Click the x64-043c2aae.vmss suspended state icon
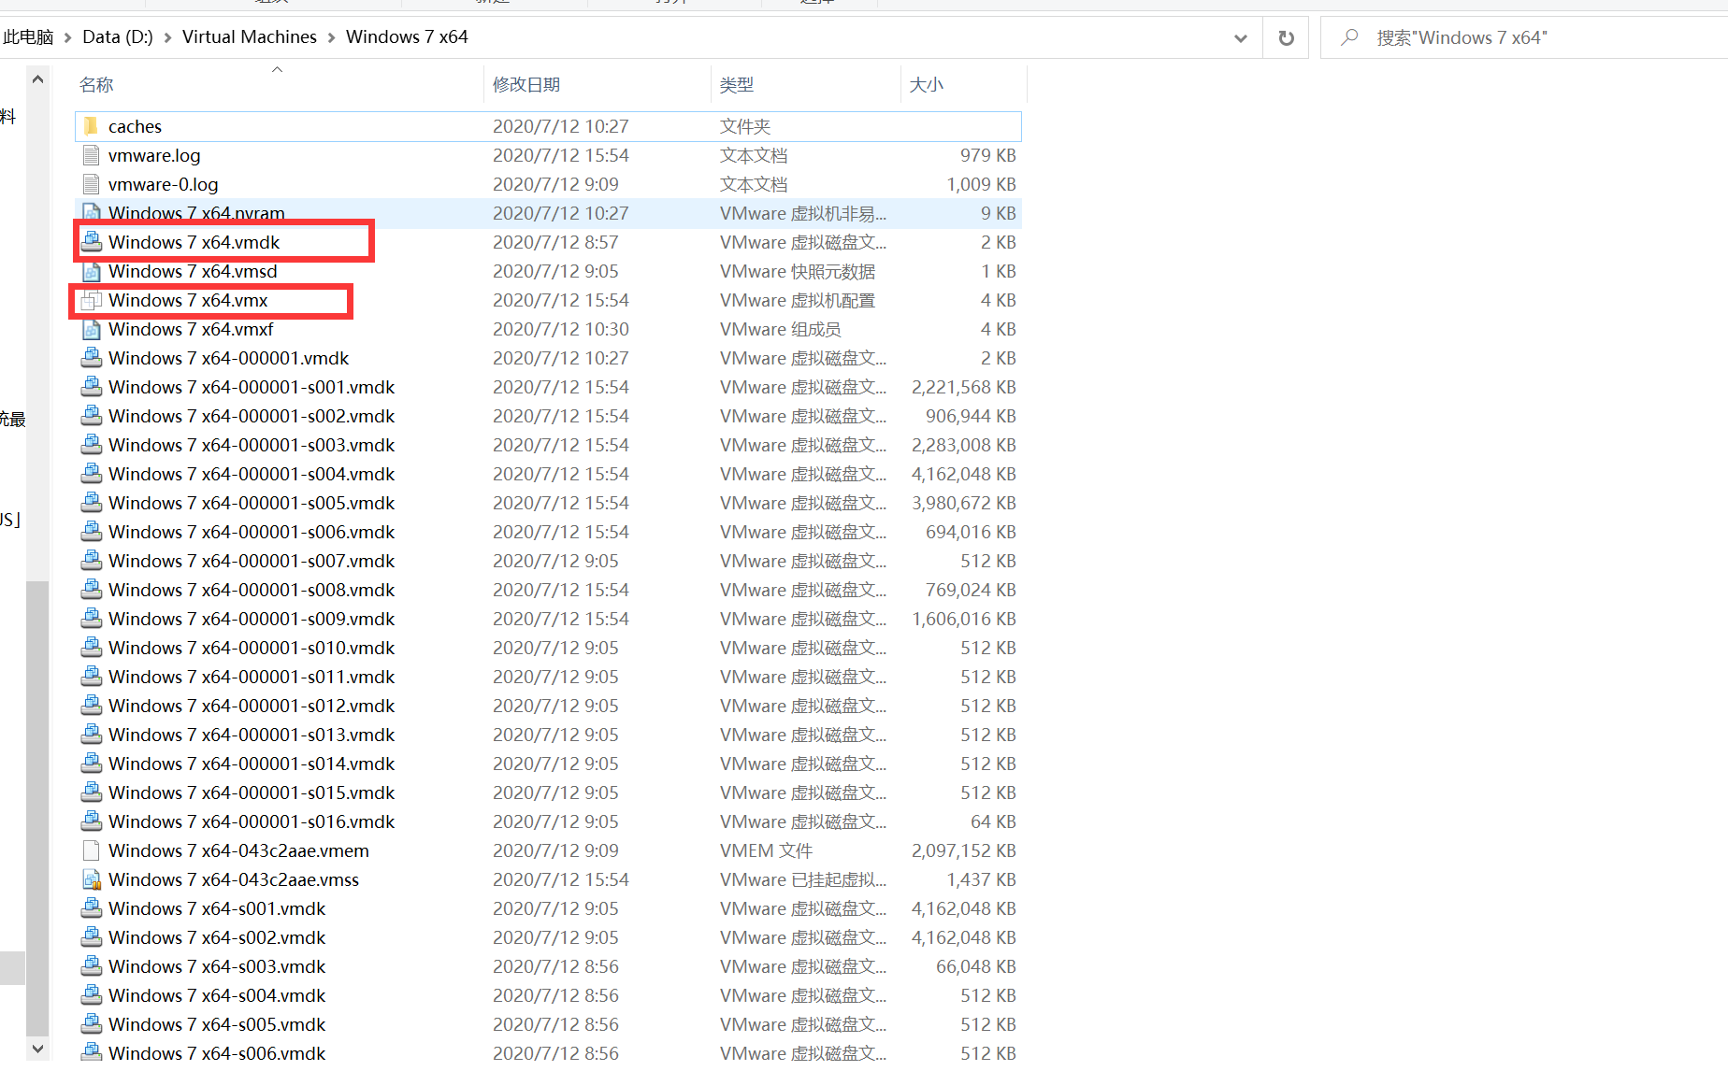Screen dimensions: 1728x1071 click(91, 879)
